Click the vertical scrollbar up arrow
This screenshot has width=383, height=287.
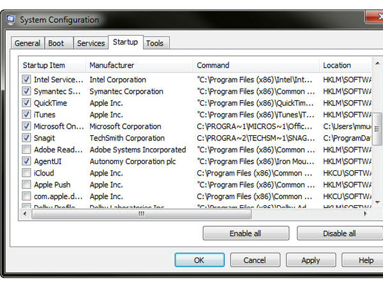[x=378, y=64]
